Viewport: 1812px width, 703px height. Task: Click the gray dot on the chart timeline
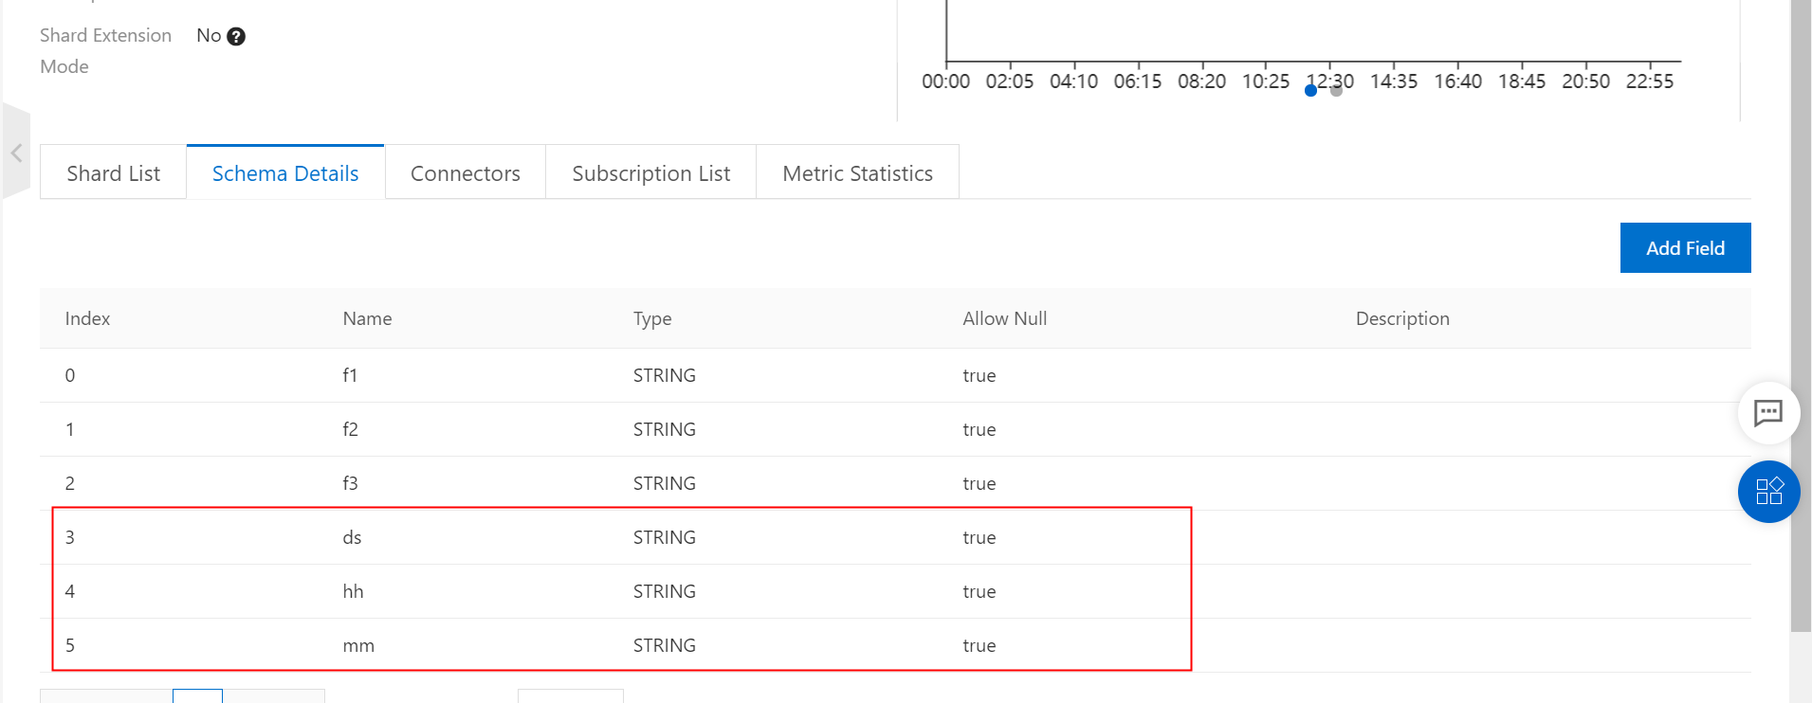point(1336,91)
